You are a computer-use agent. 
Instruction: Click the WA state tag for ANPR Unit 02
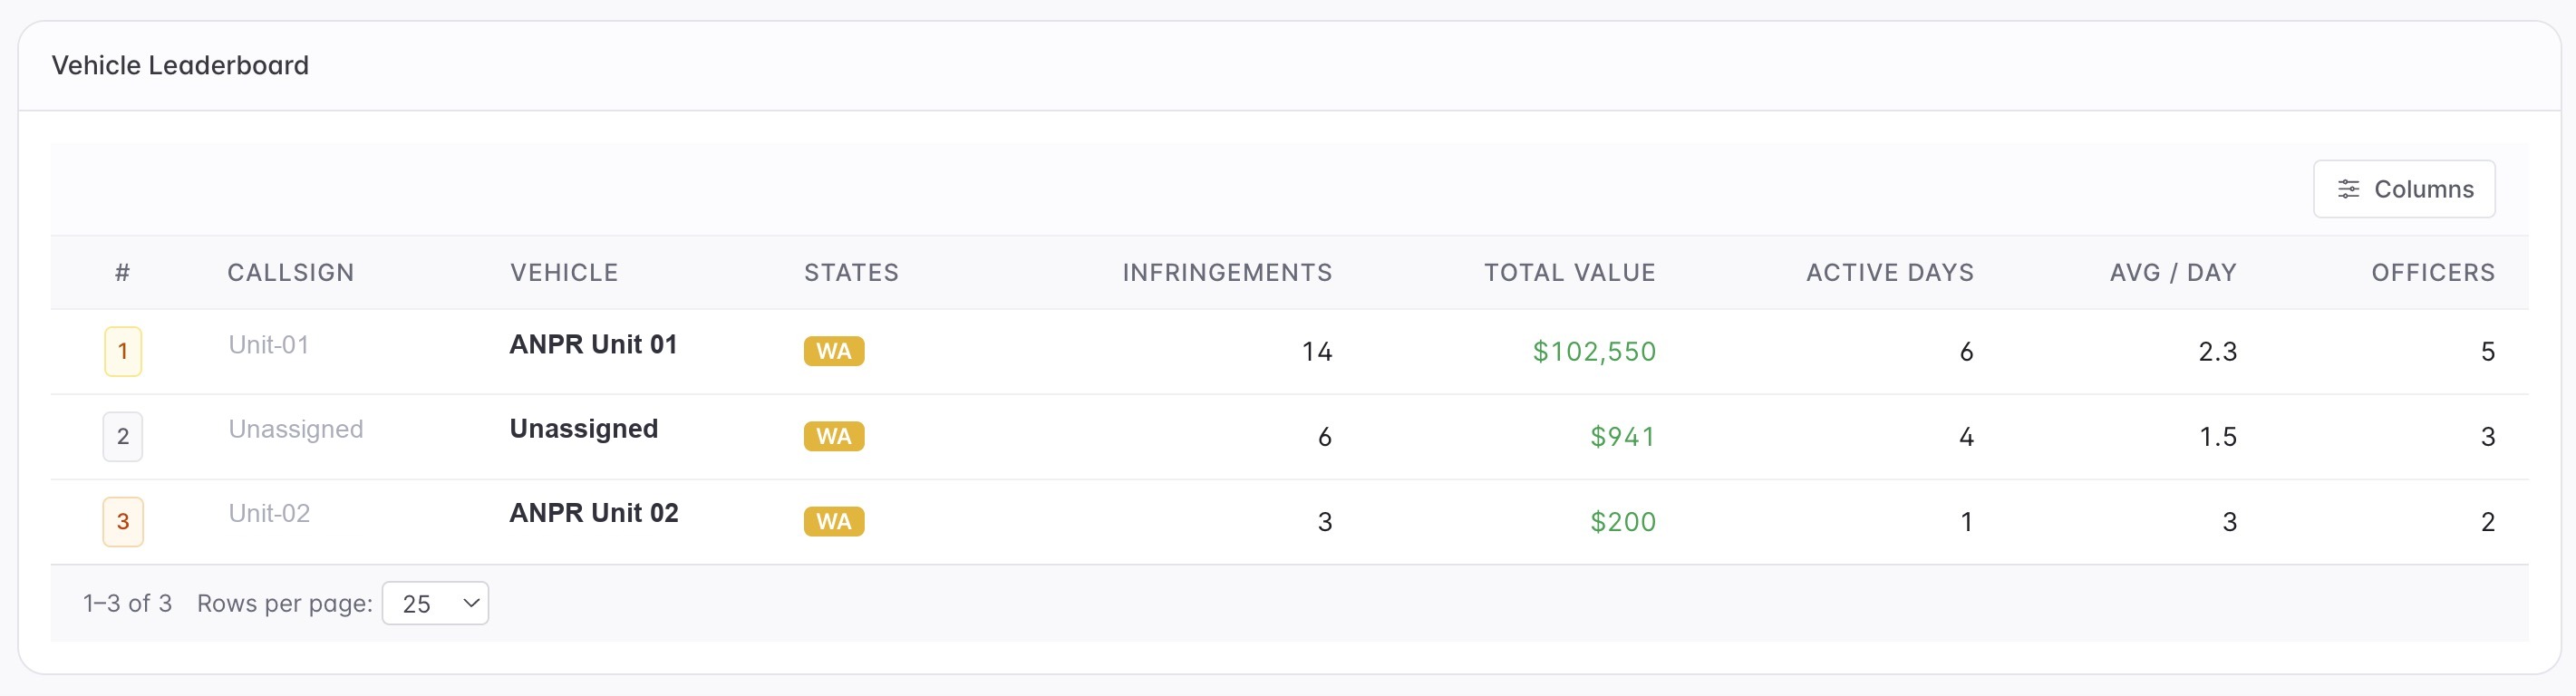[834, 521]
